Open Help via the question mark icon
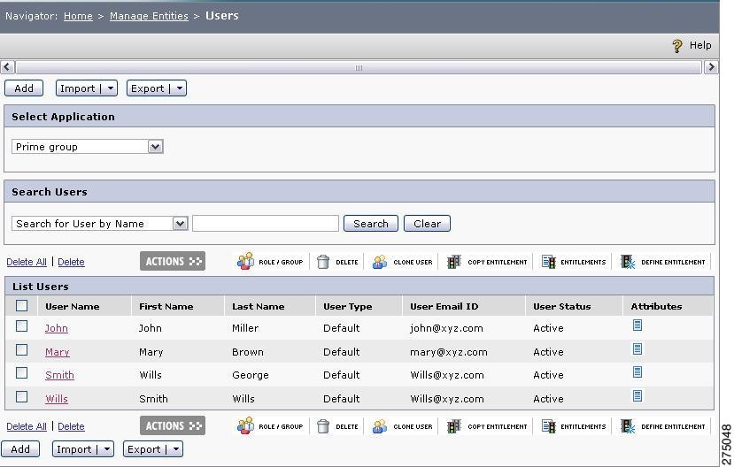The height and width of the screenshot is (467, 734). pos(676,46)
